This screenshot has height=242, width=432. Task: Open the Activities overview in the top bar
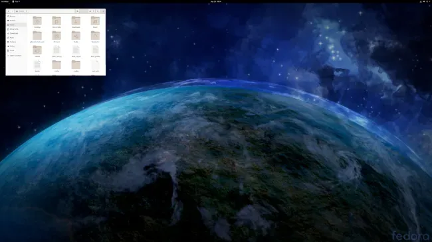point(5,1)
